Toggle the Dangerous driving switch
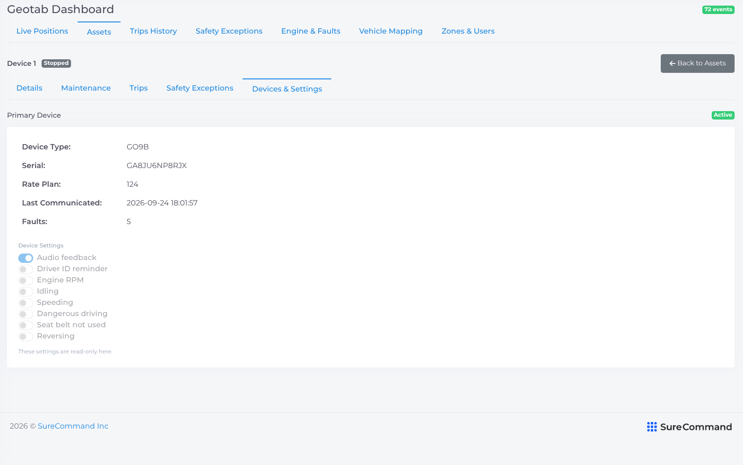The image size is (743, 465). tap(26, 314)
